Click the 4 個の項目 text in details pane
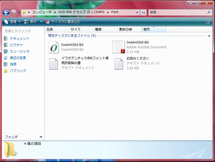The image size is (215, 162). tap(32, 143)
